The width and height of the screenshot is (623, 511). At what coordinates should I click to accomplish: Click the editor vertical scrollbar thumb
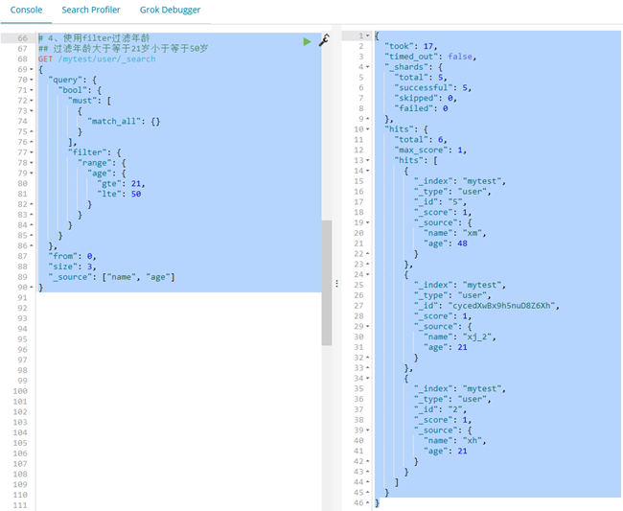pos(327,283)
